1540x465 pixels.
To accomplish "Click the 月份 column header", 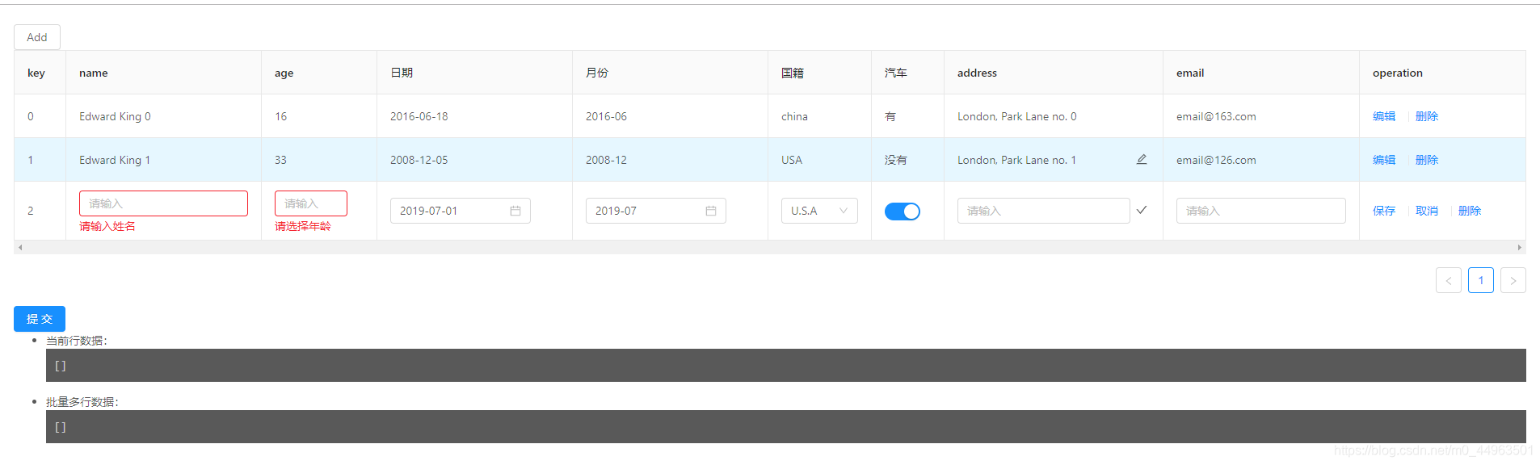I will click(x=670, y=73).
